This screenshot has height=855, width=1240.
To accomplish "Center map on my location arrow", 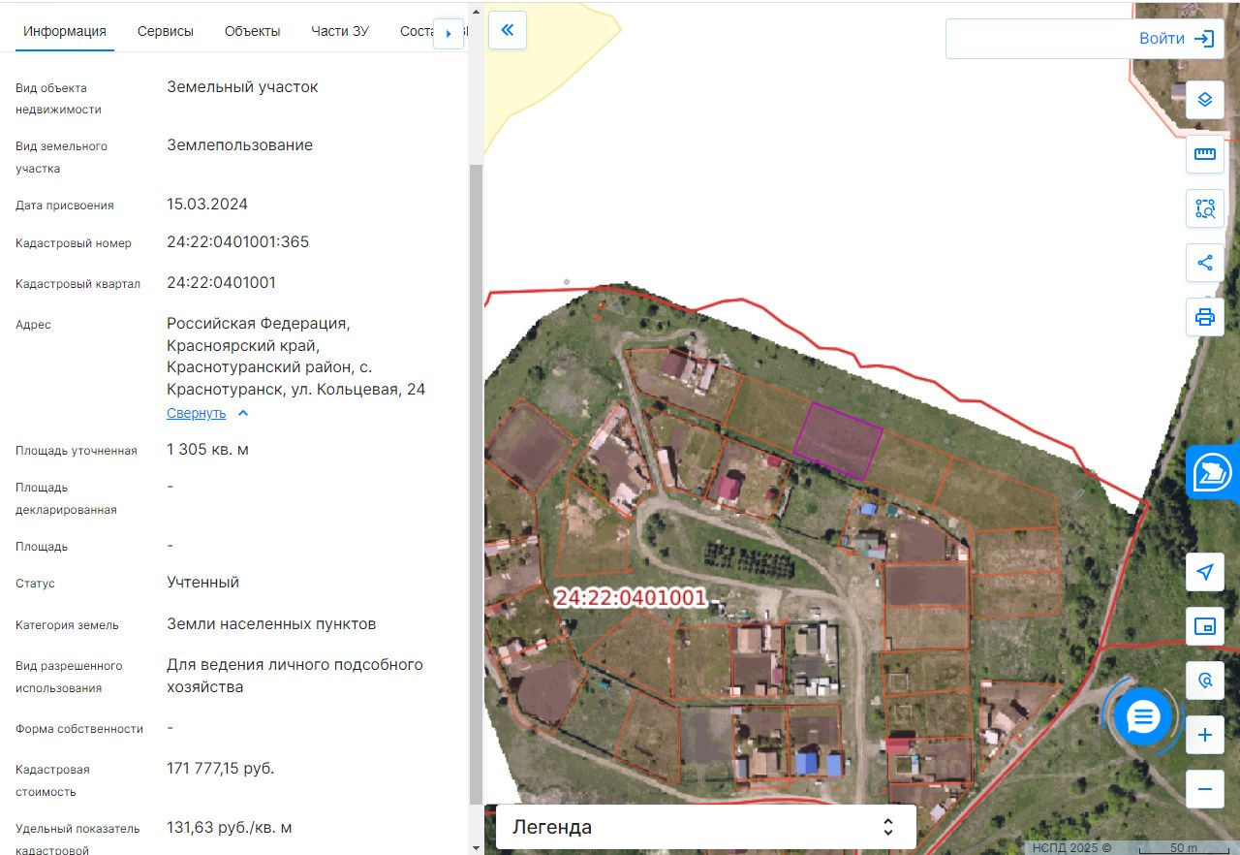I will [x=1205, y=572].
